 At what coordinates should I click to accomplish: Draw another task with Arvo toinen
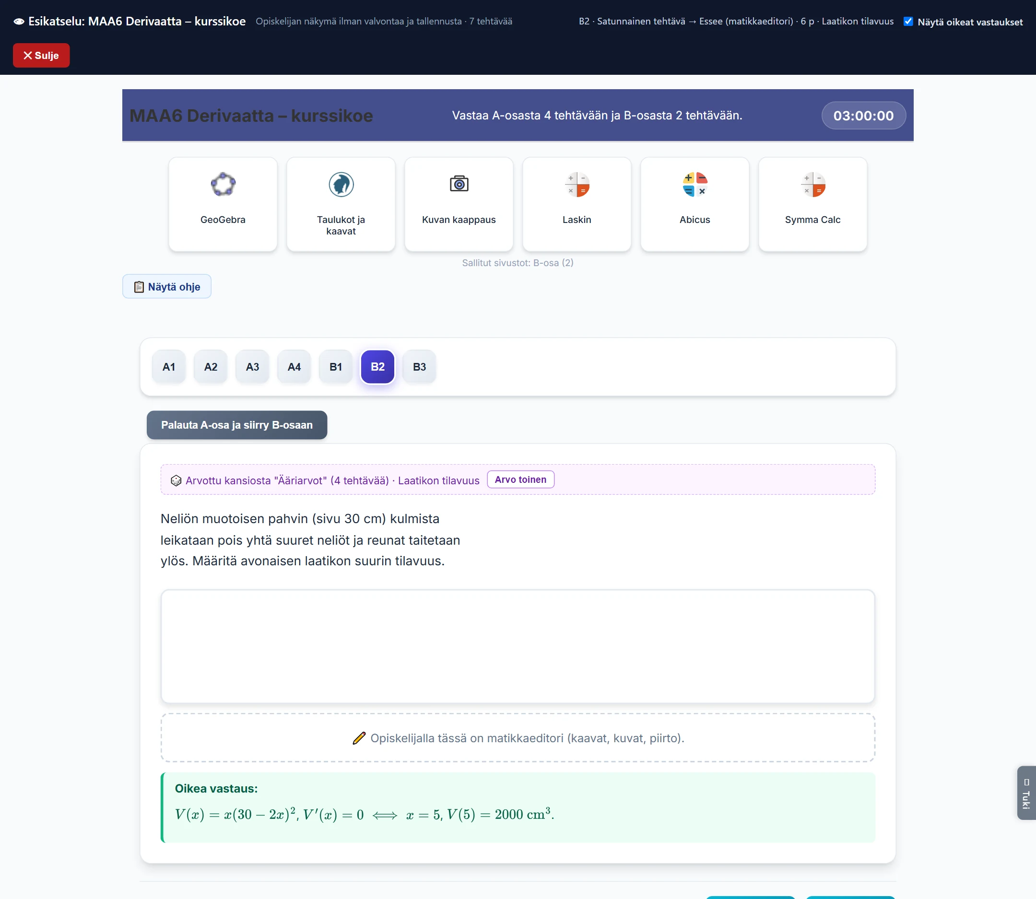(x=520, y=479)
